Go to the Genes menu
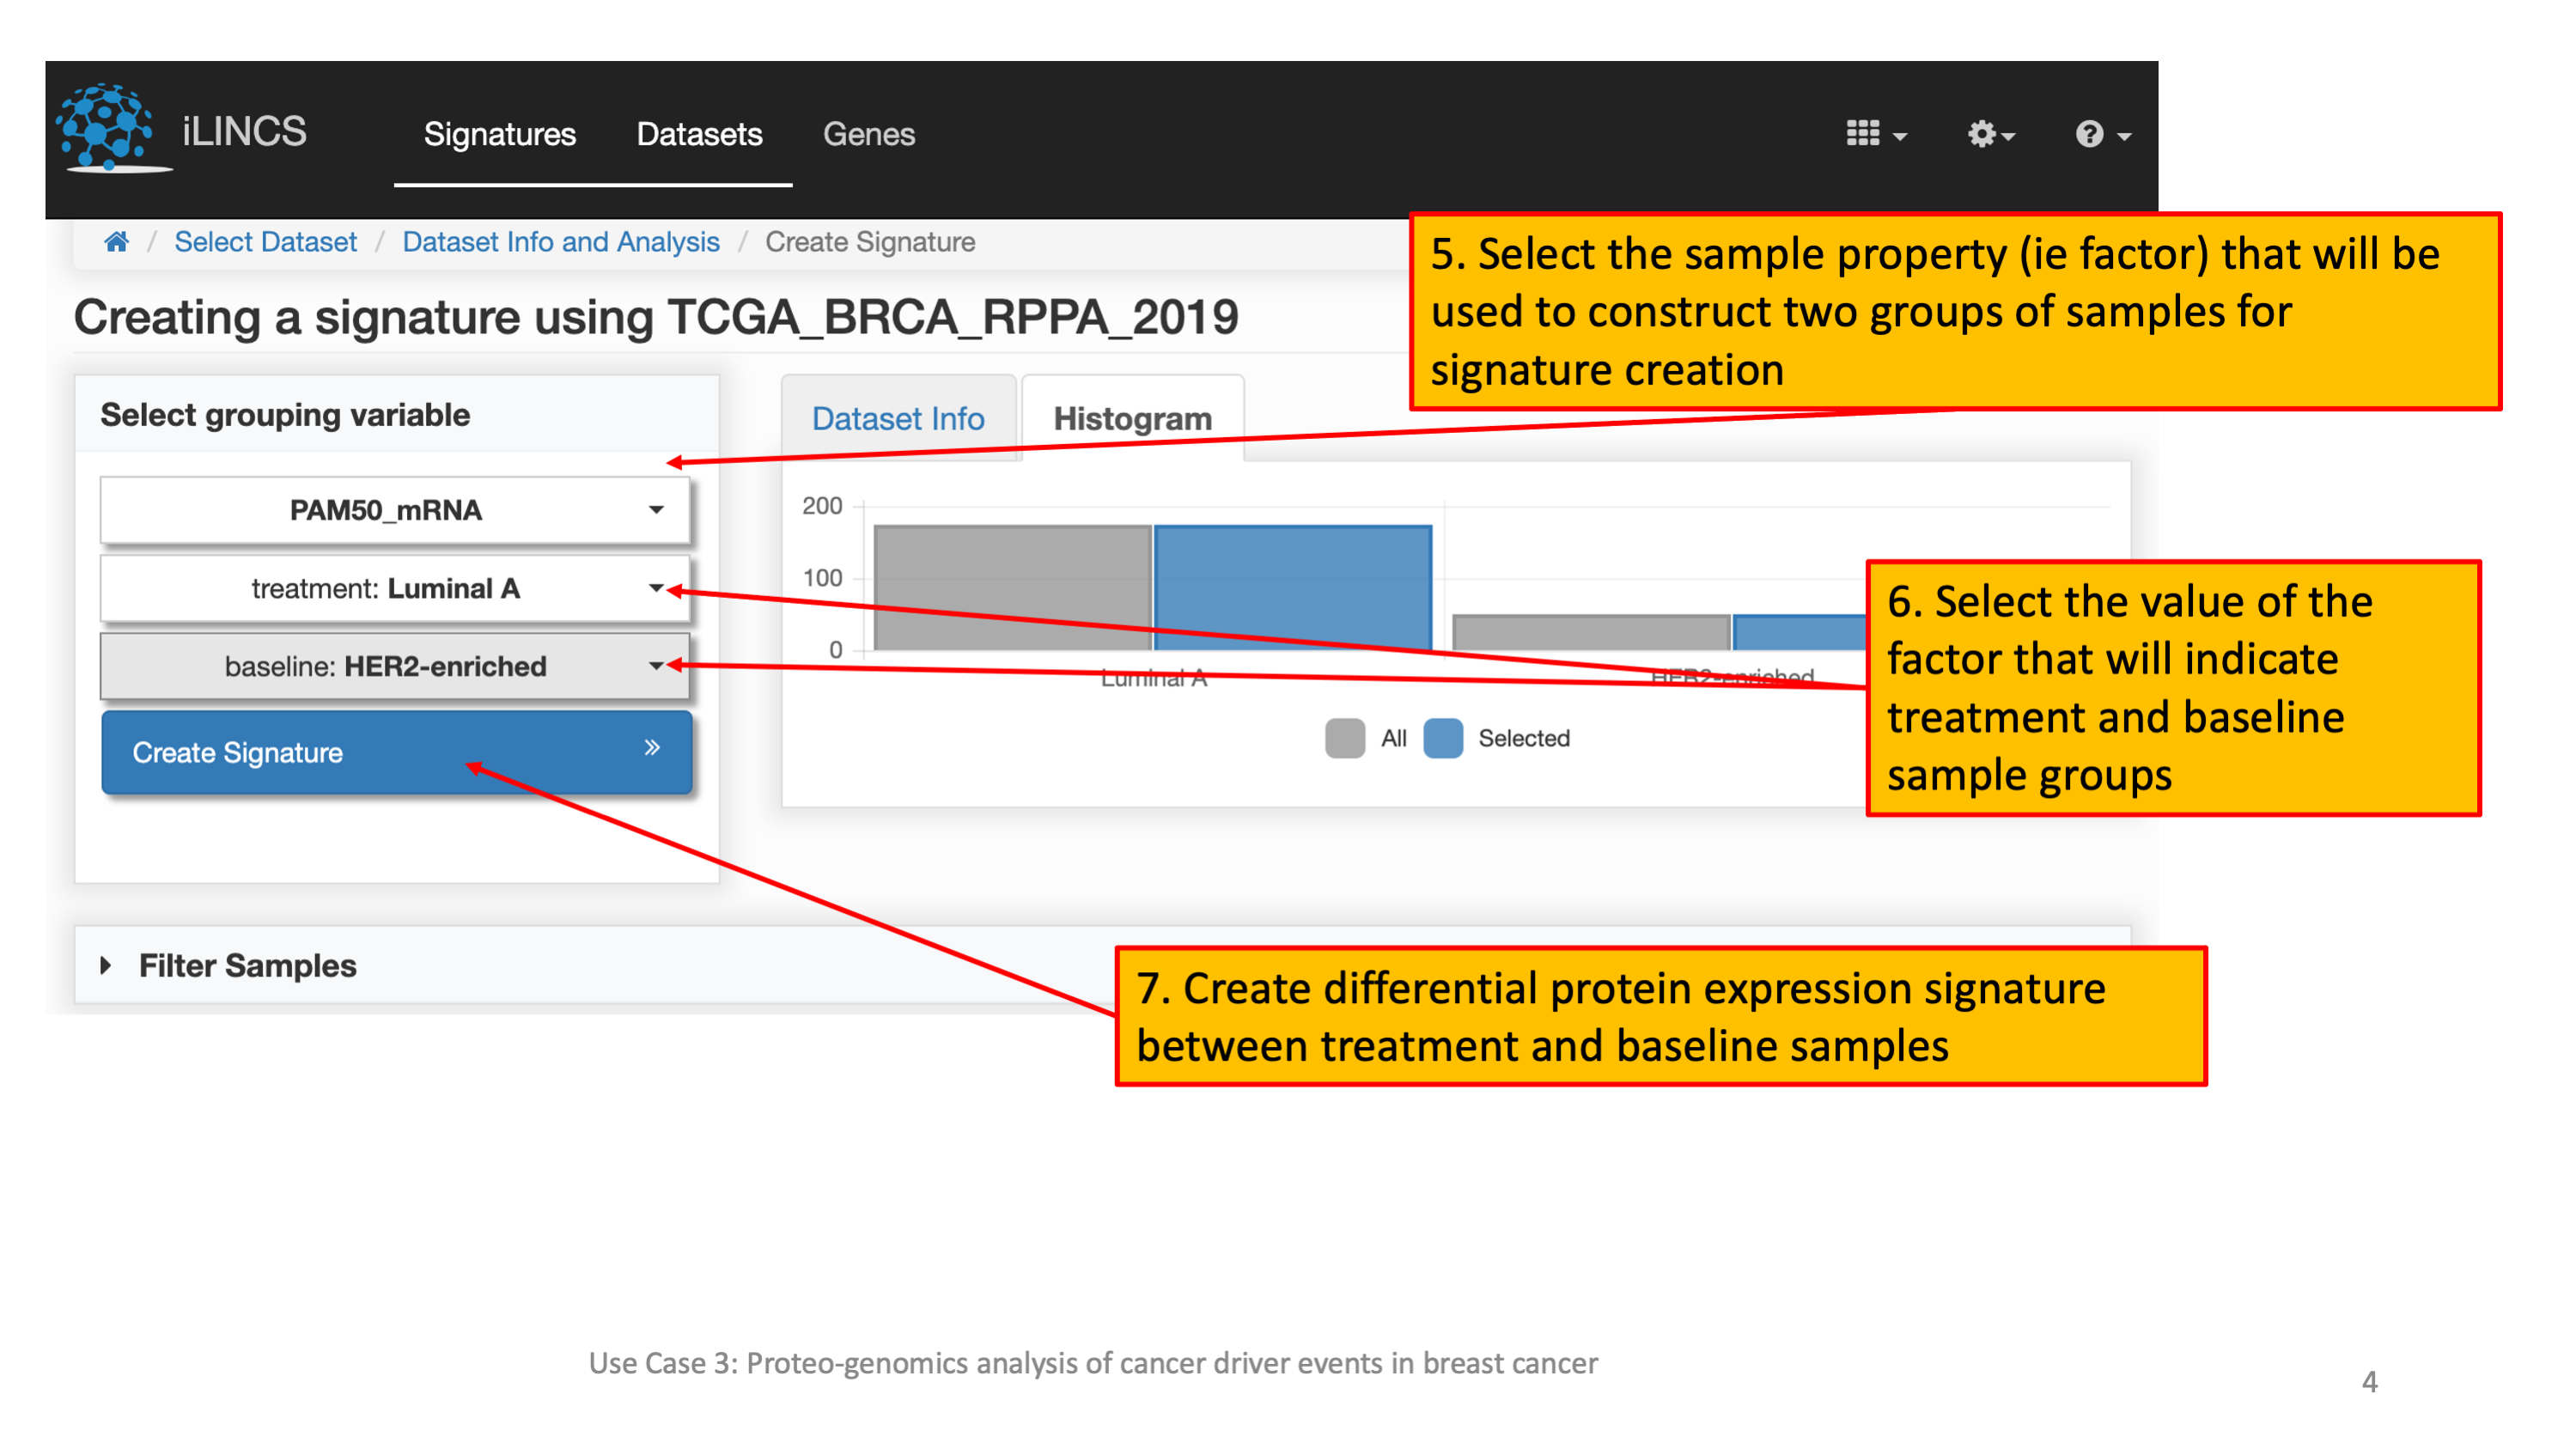The width and height of the screenshot is (2576, 1449). click(x=868, y=134)
